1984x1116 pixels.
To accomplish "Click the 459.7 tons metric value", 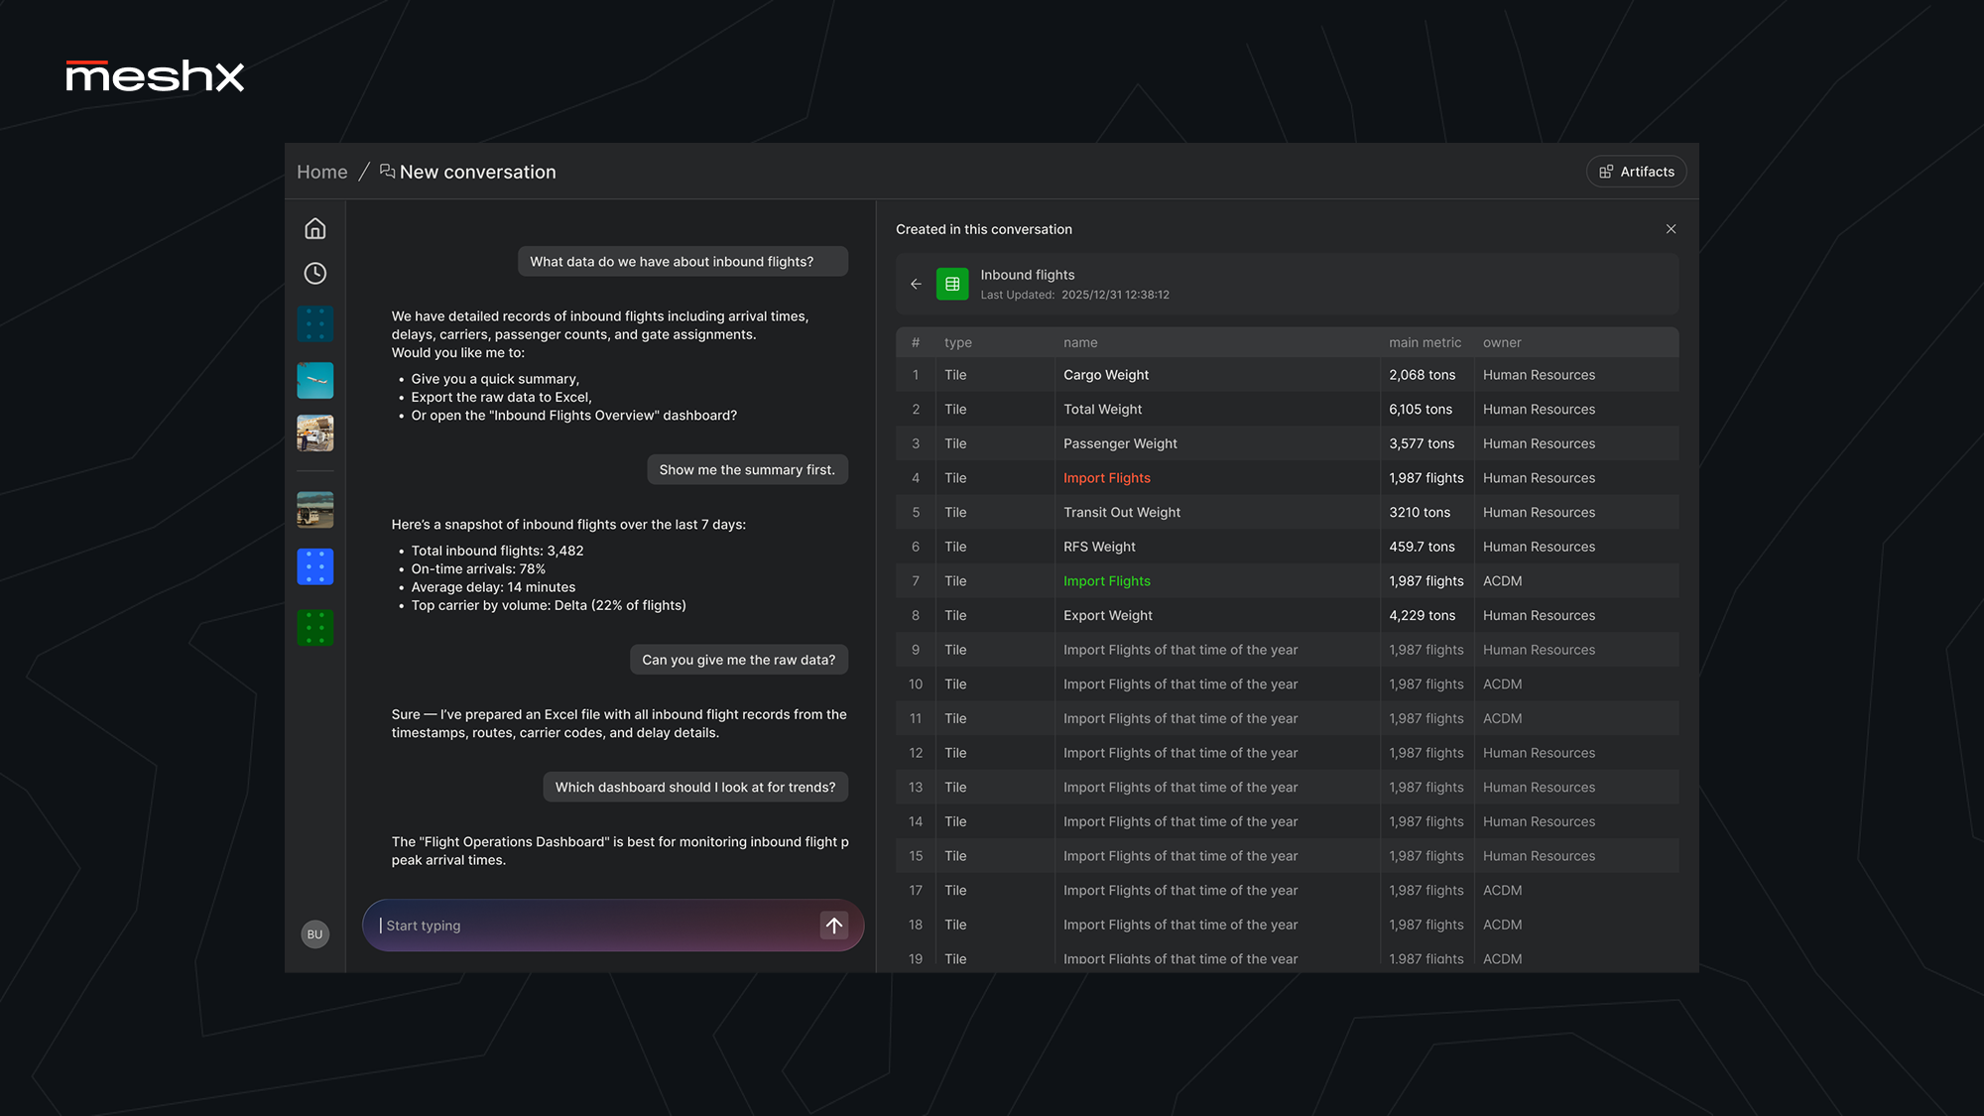I will click(x=1422, y=547).
